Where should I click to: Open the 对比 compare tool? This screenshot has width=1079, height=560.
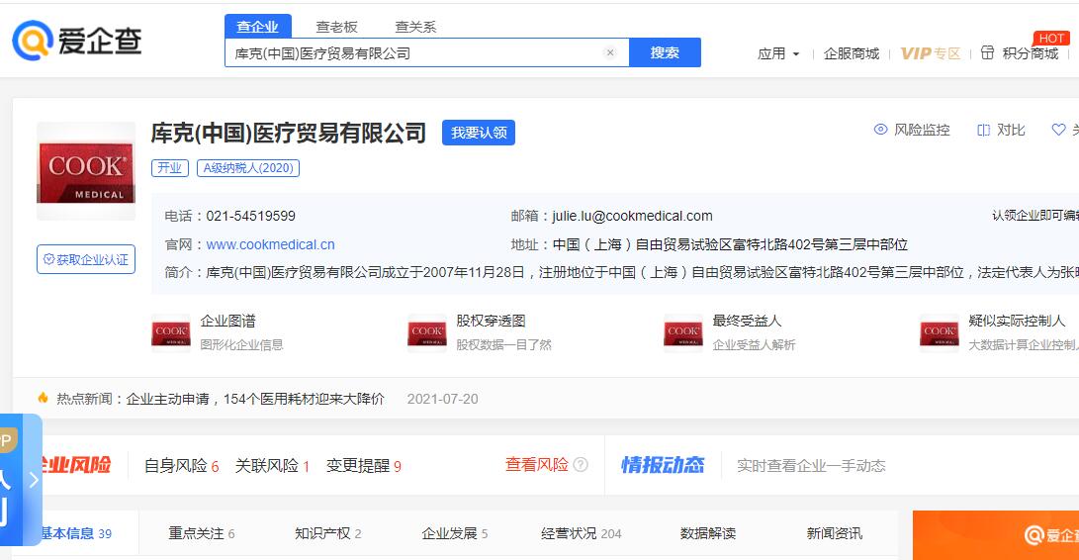(1001, 130)
